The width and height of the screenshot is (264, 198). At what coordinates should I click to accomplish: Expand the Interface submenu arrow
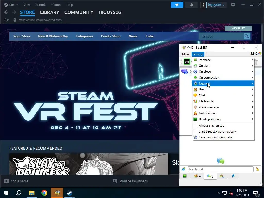pos(252,60)
